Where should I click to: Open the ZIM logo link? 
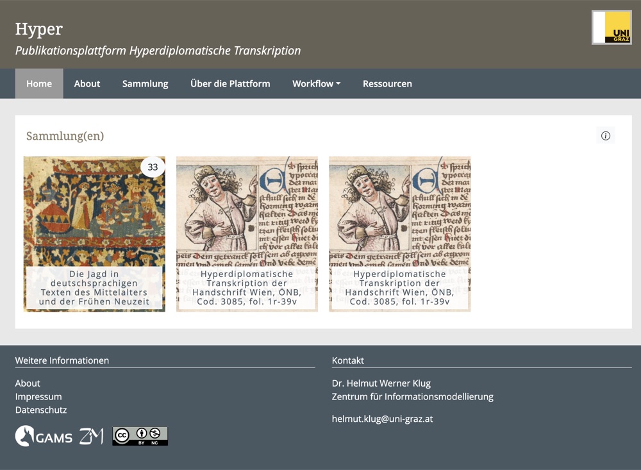[x=91, y=436]
